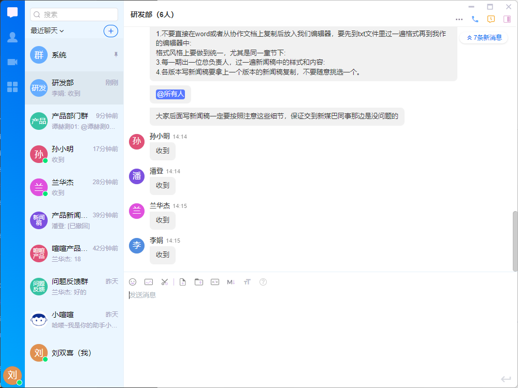Viewport: 518px width, 388px height.
Task: Start a voice call with phone icon
Action: pyautogui.click(x=475, y=19)
